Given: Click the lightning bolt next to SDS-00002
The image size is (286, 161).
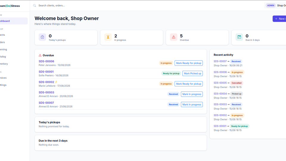Looking at the screenshot, I should coord(56,82).
